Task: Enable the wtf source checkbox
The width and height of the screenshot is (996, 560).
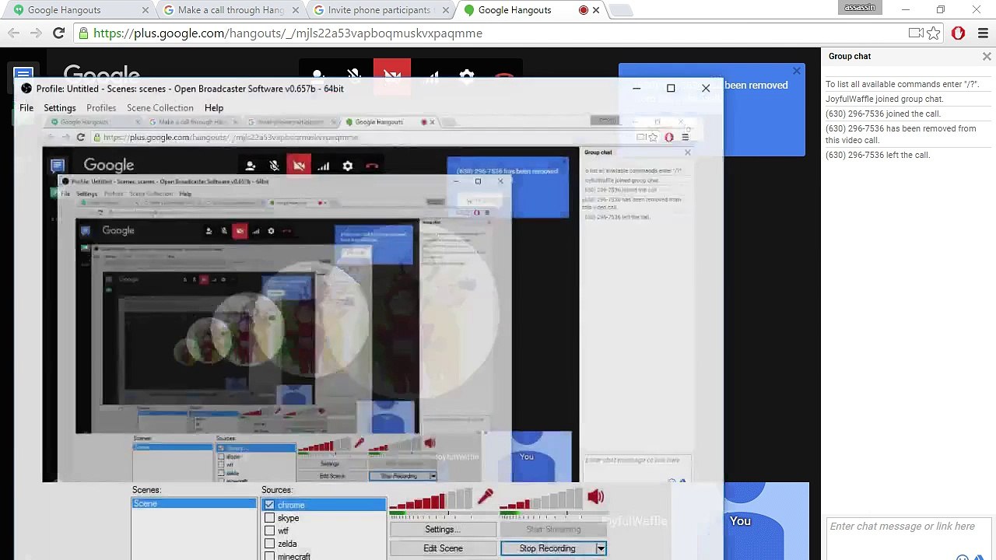Action: point(269,530)
